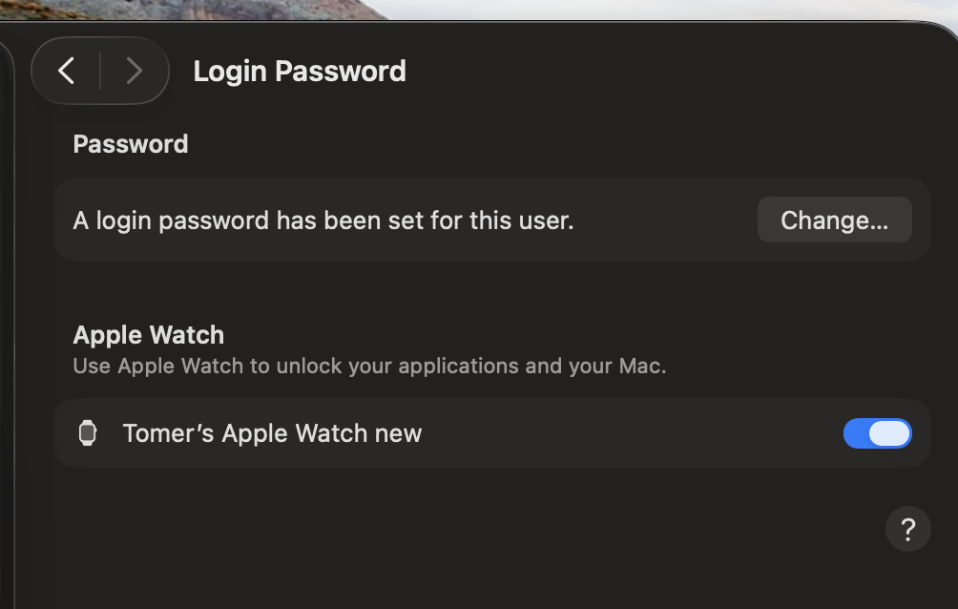Click the Apple Watch section heading
The height and width of the screenshot is (609, 958).
(149, 335)
